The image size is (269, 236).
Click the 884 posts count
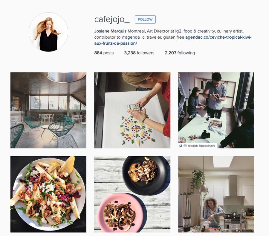tap(104, 53)
